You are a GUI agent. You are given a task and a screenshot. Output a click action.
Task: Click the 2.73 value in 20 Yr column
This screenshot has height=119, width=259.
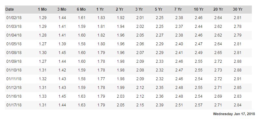[218, 70]
